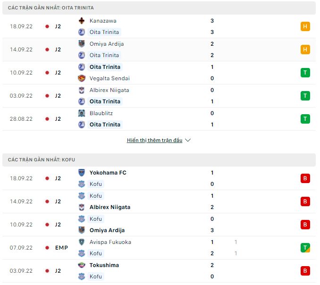Click the red B badge for the Yokohama FC match

point(305,178)
